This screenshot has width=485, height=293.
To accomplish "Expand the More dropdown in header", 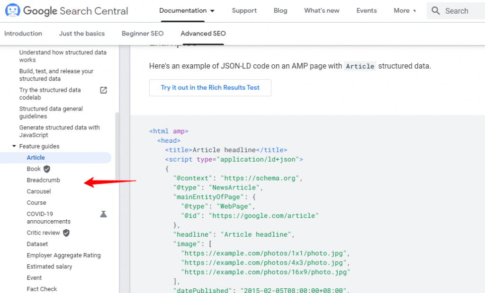I will tap(404, 11).
